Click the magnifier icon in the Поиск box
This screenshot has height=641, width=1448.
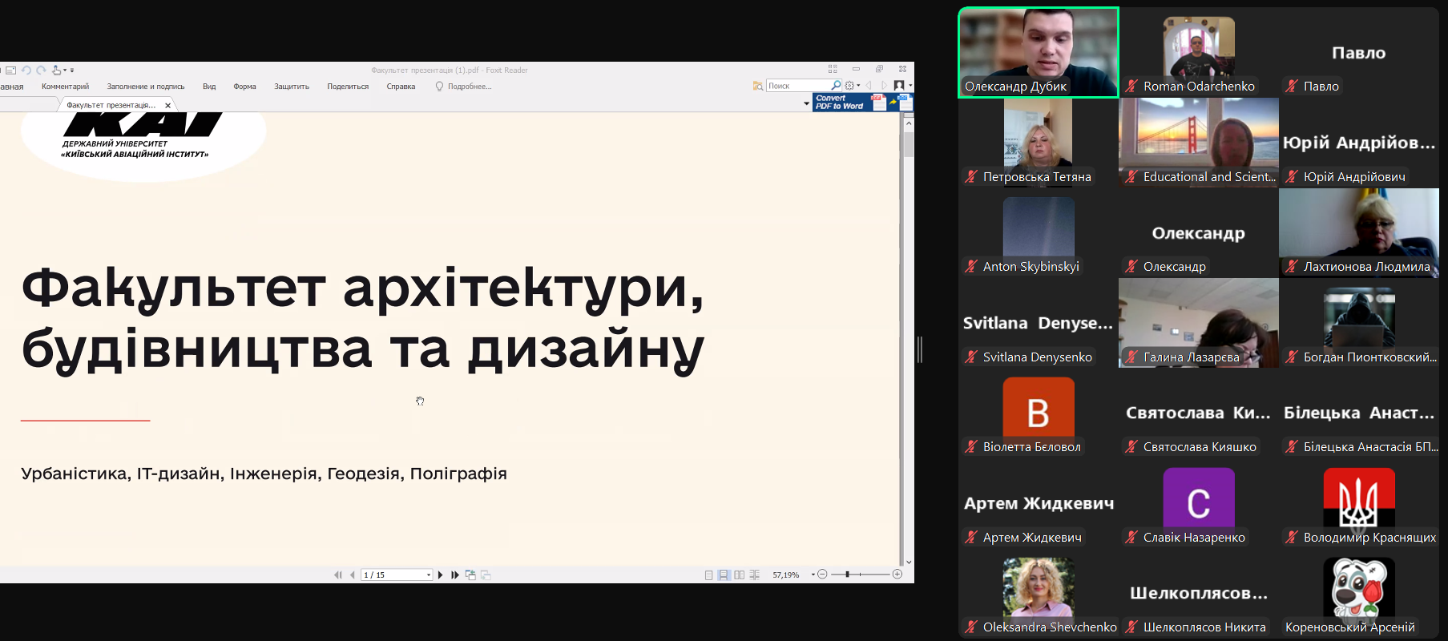(x=836, y=86)
